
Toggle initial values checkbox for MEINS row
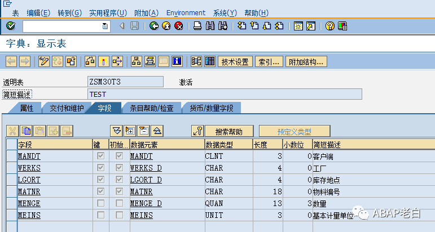click(x=119, y=215)
